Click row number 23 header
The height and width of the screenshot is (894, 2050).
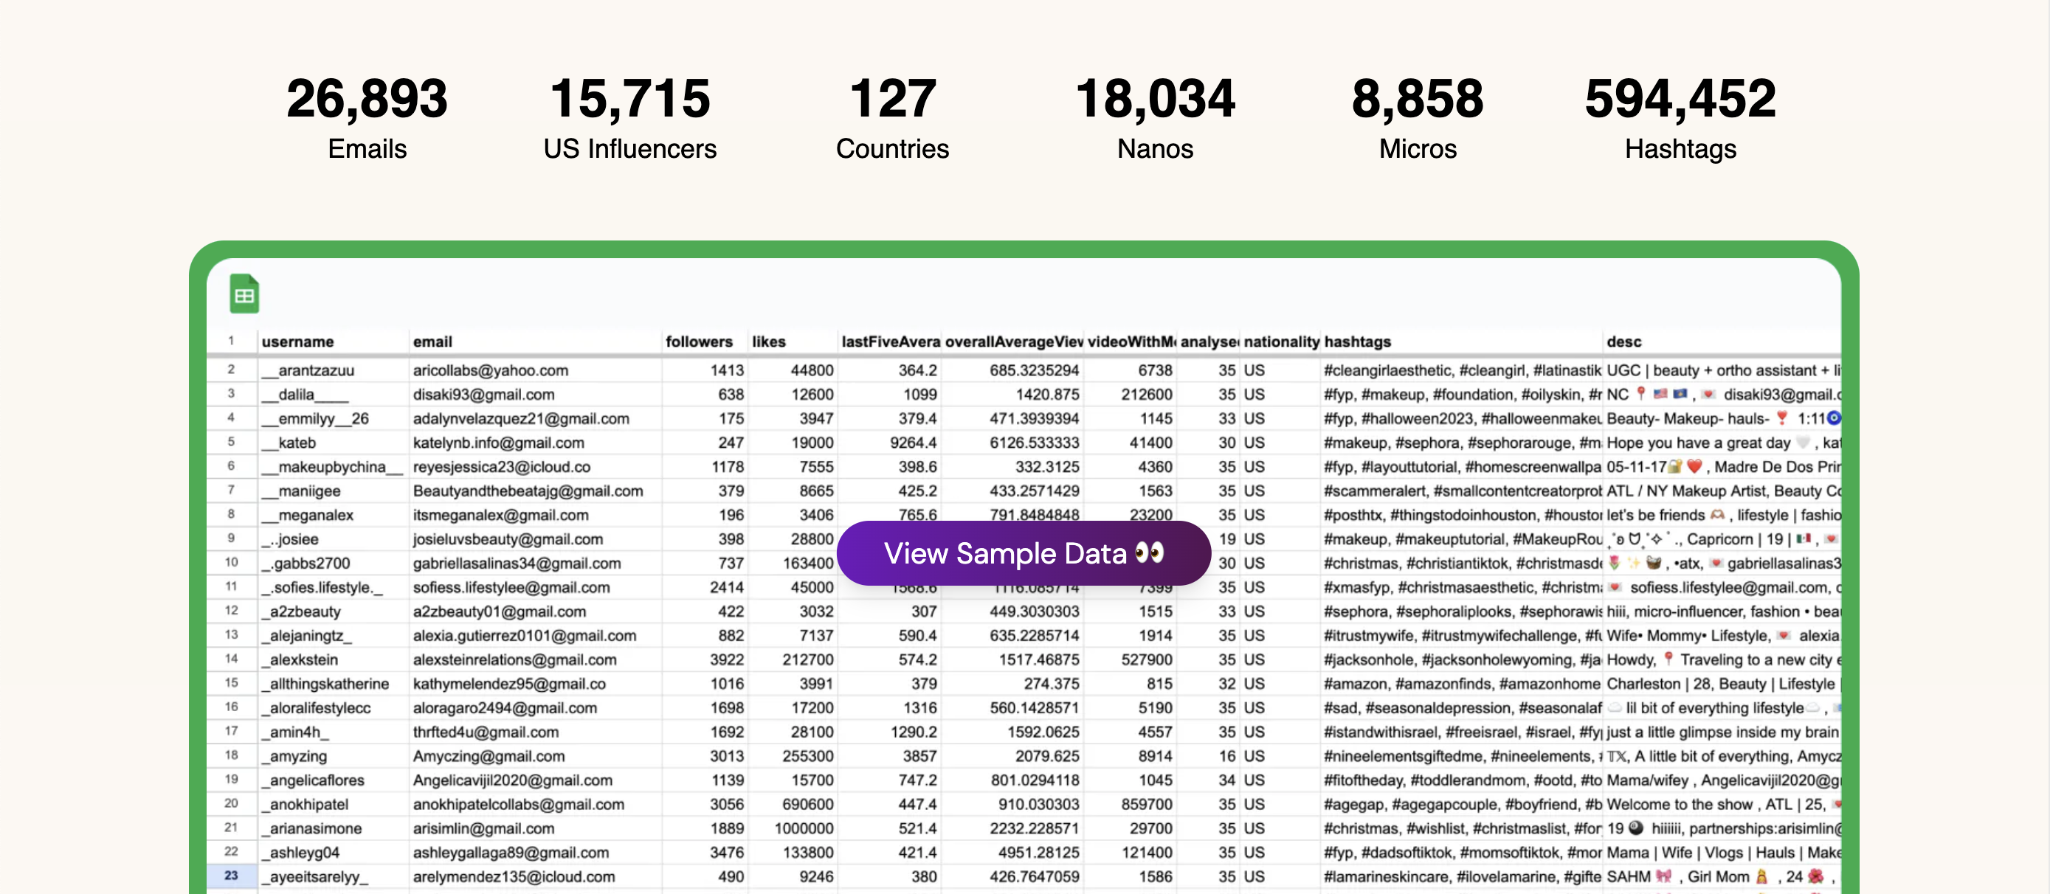(231, 876)
